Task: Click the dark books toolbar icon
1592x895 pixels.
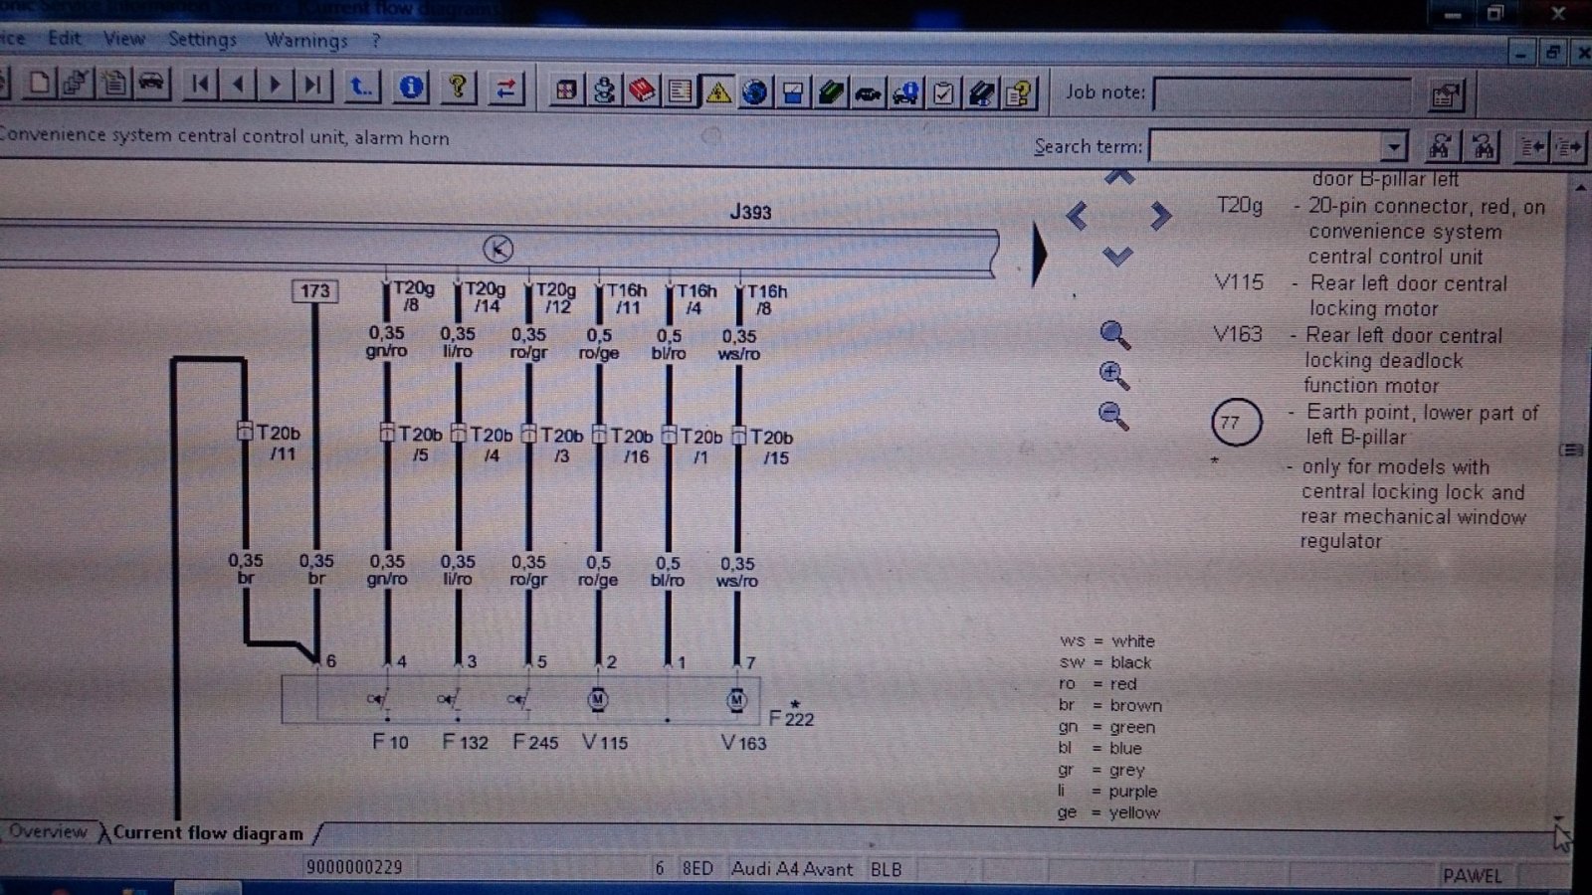Action: [981, 94]
